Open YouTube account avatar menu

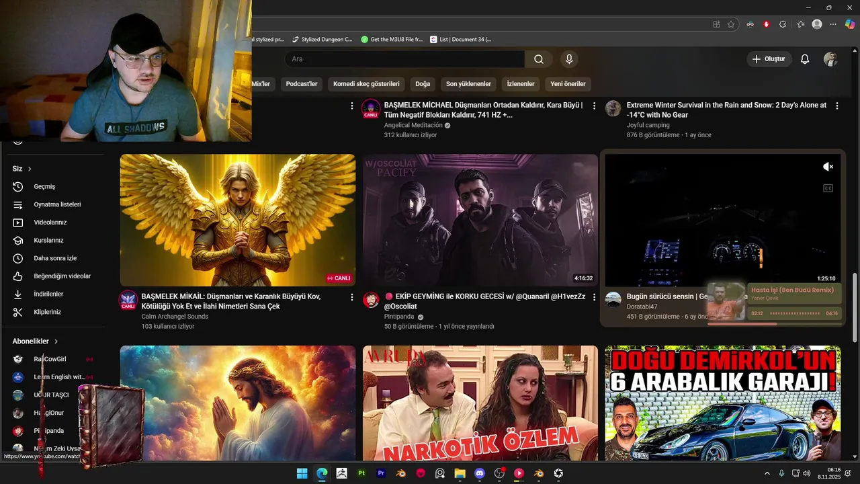pos(830,59)
